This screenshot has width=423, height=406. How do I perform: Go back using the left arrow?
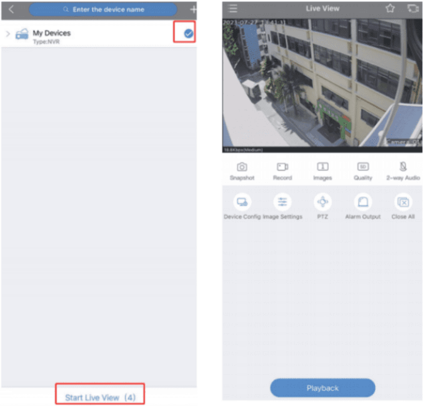(11, 9)
